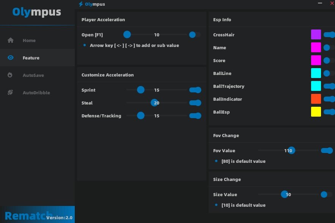Image resolution: width=335 pixels, height=223 pixels.
Task: Close the Olympus window
Action: (332, 3)
